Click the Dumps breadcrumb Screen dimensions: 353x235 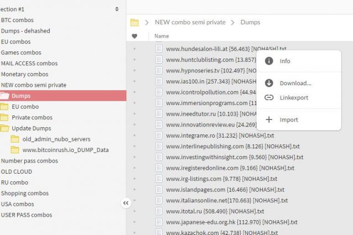(x=250, y=22)
